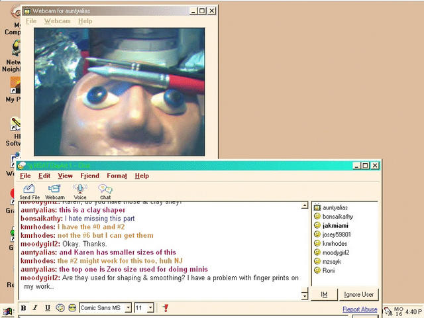Maximize the Webcam for auntyalias window
The image size is (424, 318).
pyautogui.click(x=201, y=11)
